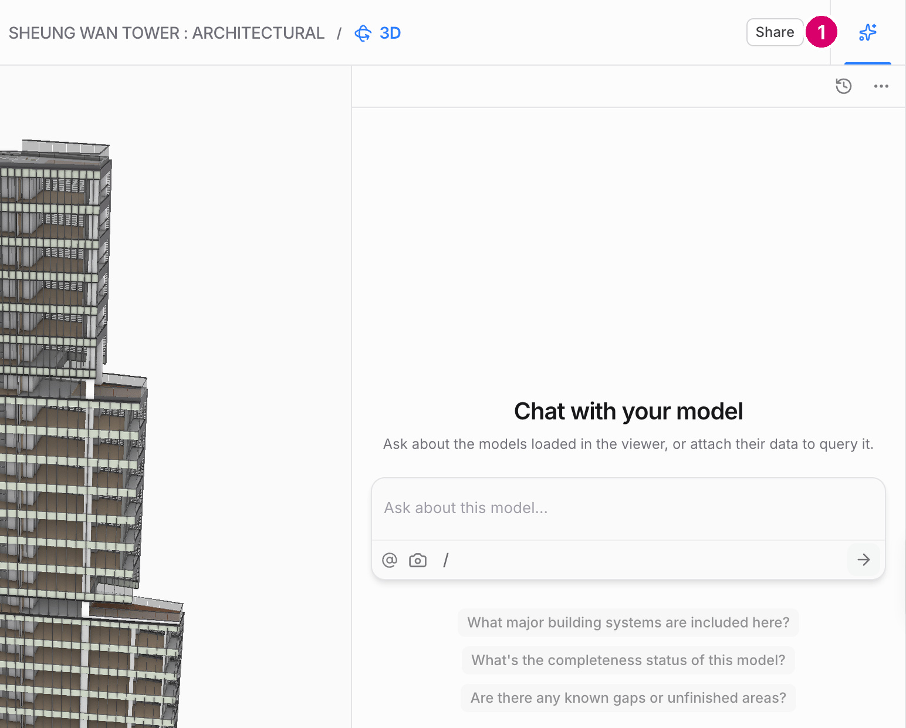The width and height of the screenshot is (906, 728).
Task: Click the 3D view rotate icon
Action: click(x=363, y=33)
